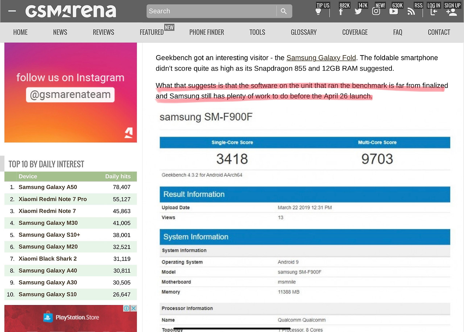Click the PlayStation Store advertisement
The height and width of the screenshot is (332, 464).
(71, 318)
